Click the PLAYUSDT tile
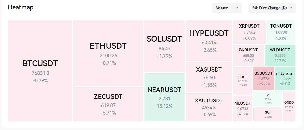The height and width of the screenshot is (130, 304). click(x=285, y=79)
